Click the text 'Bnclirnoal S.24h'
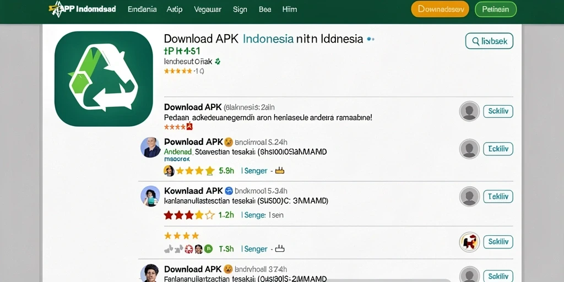Image resolution: width=564 pixels, height=282 pixels. [261, 142]
